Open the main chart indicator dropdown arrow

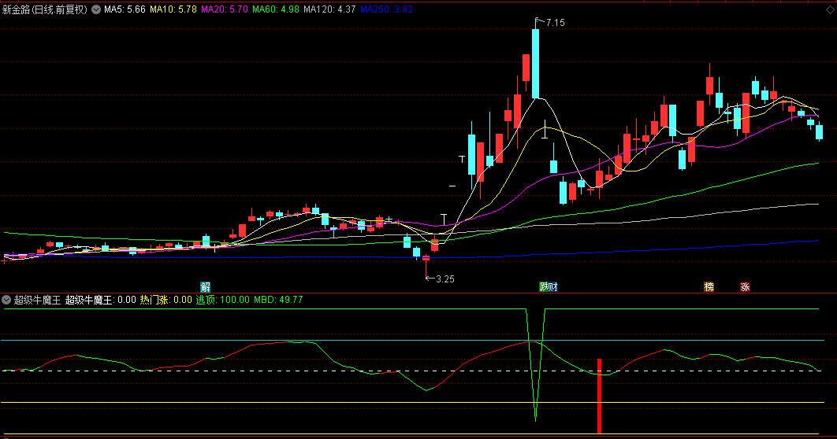(x=96, y=9)
